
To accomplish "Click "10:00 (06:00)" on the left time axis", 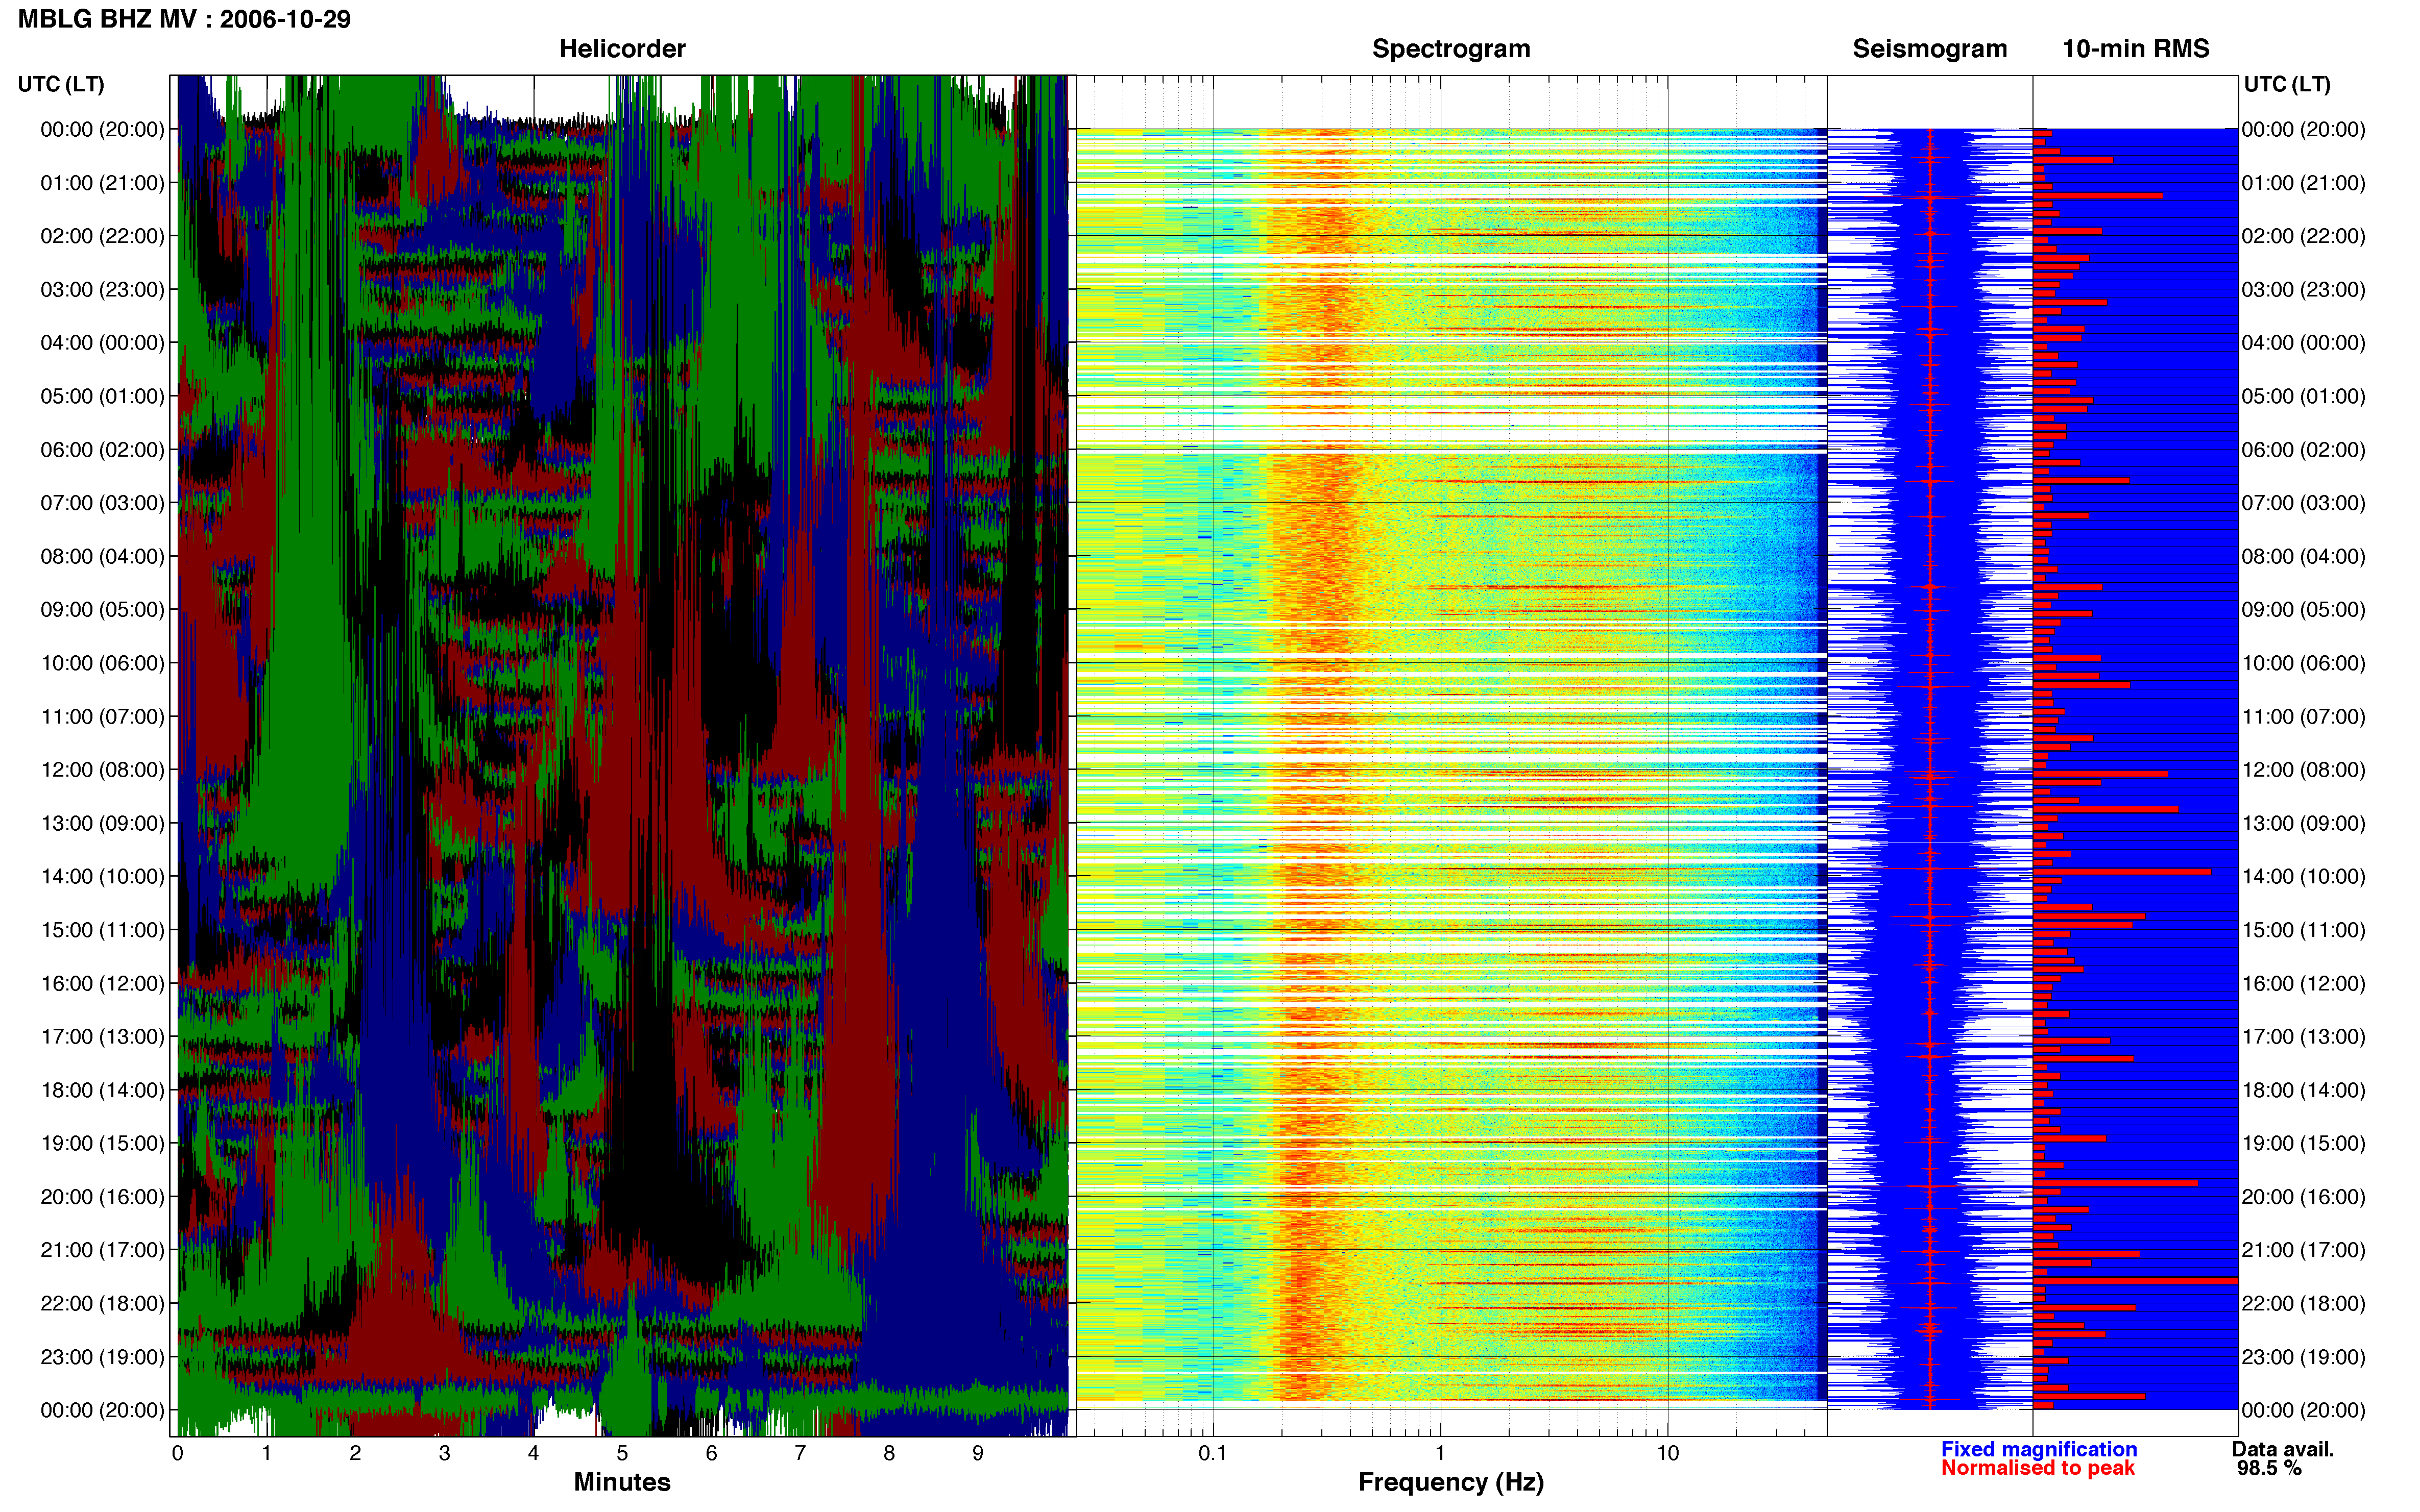I will click(102, 663).
